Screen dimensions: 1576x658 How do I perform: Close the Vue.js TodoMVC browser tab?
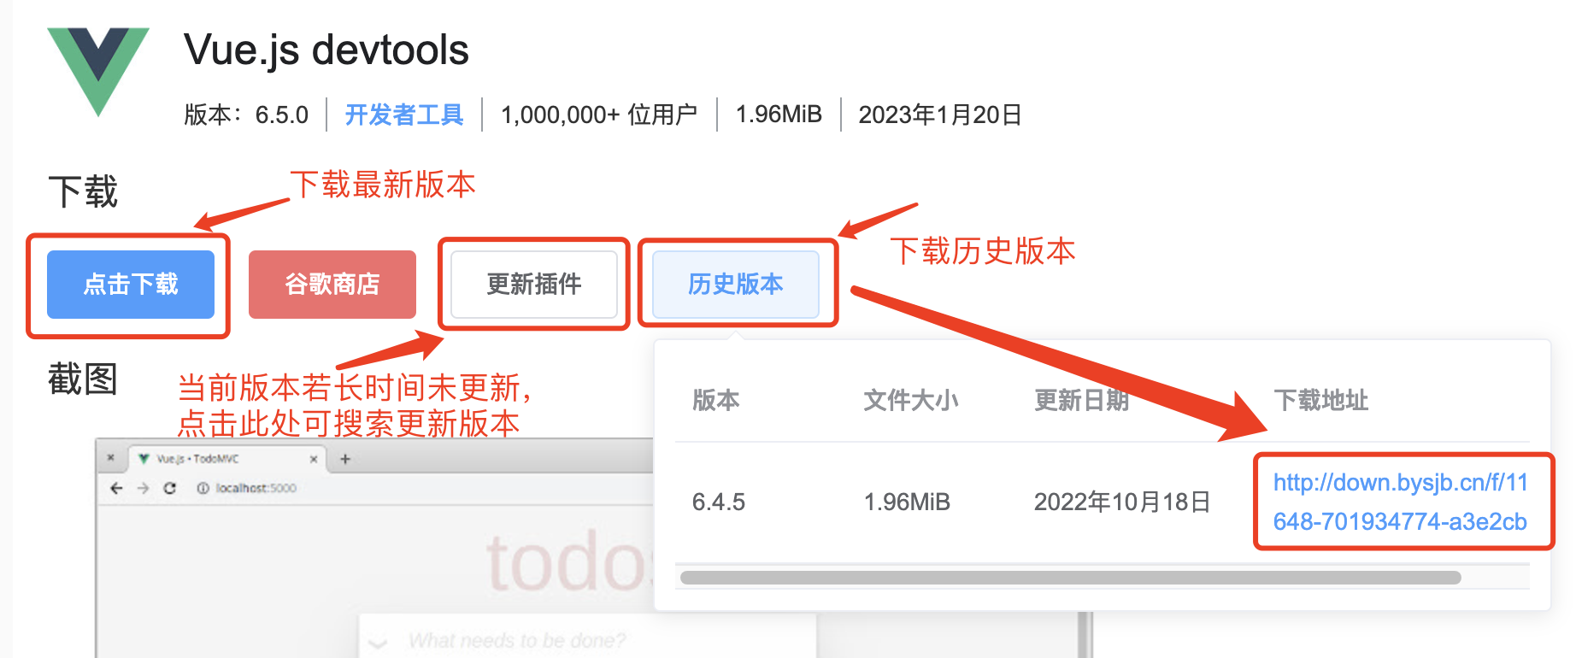point(314,459)
